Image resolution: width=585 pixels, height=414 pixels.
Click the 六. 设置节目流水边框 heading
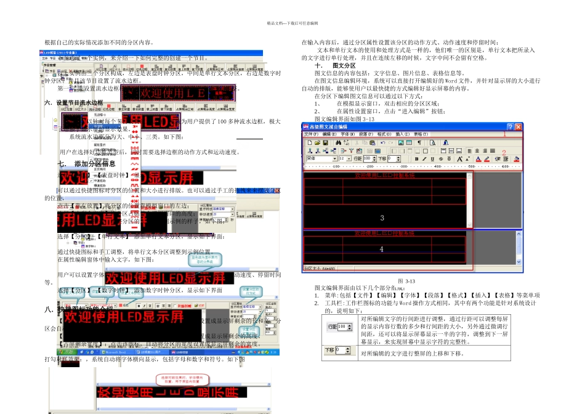click(74, 102)
